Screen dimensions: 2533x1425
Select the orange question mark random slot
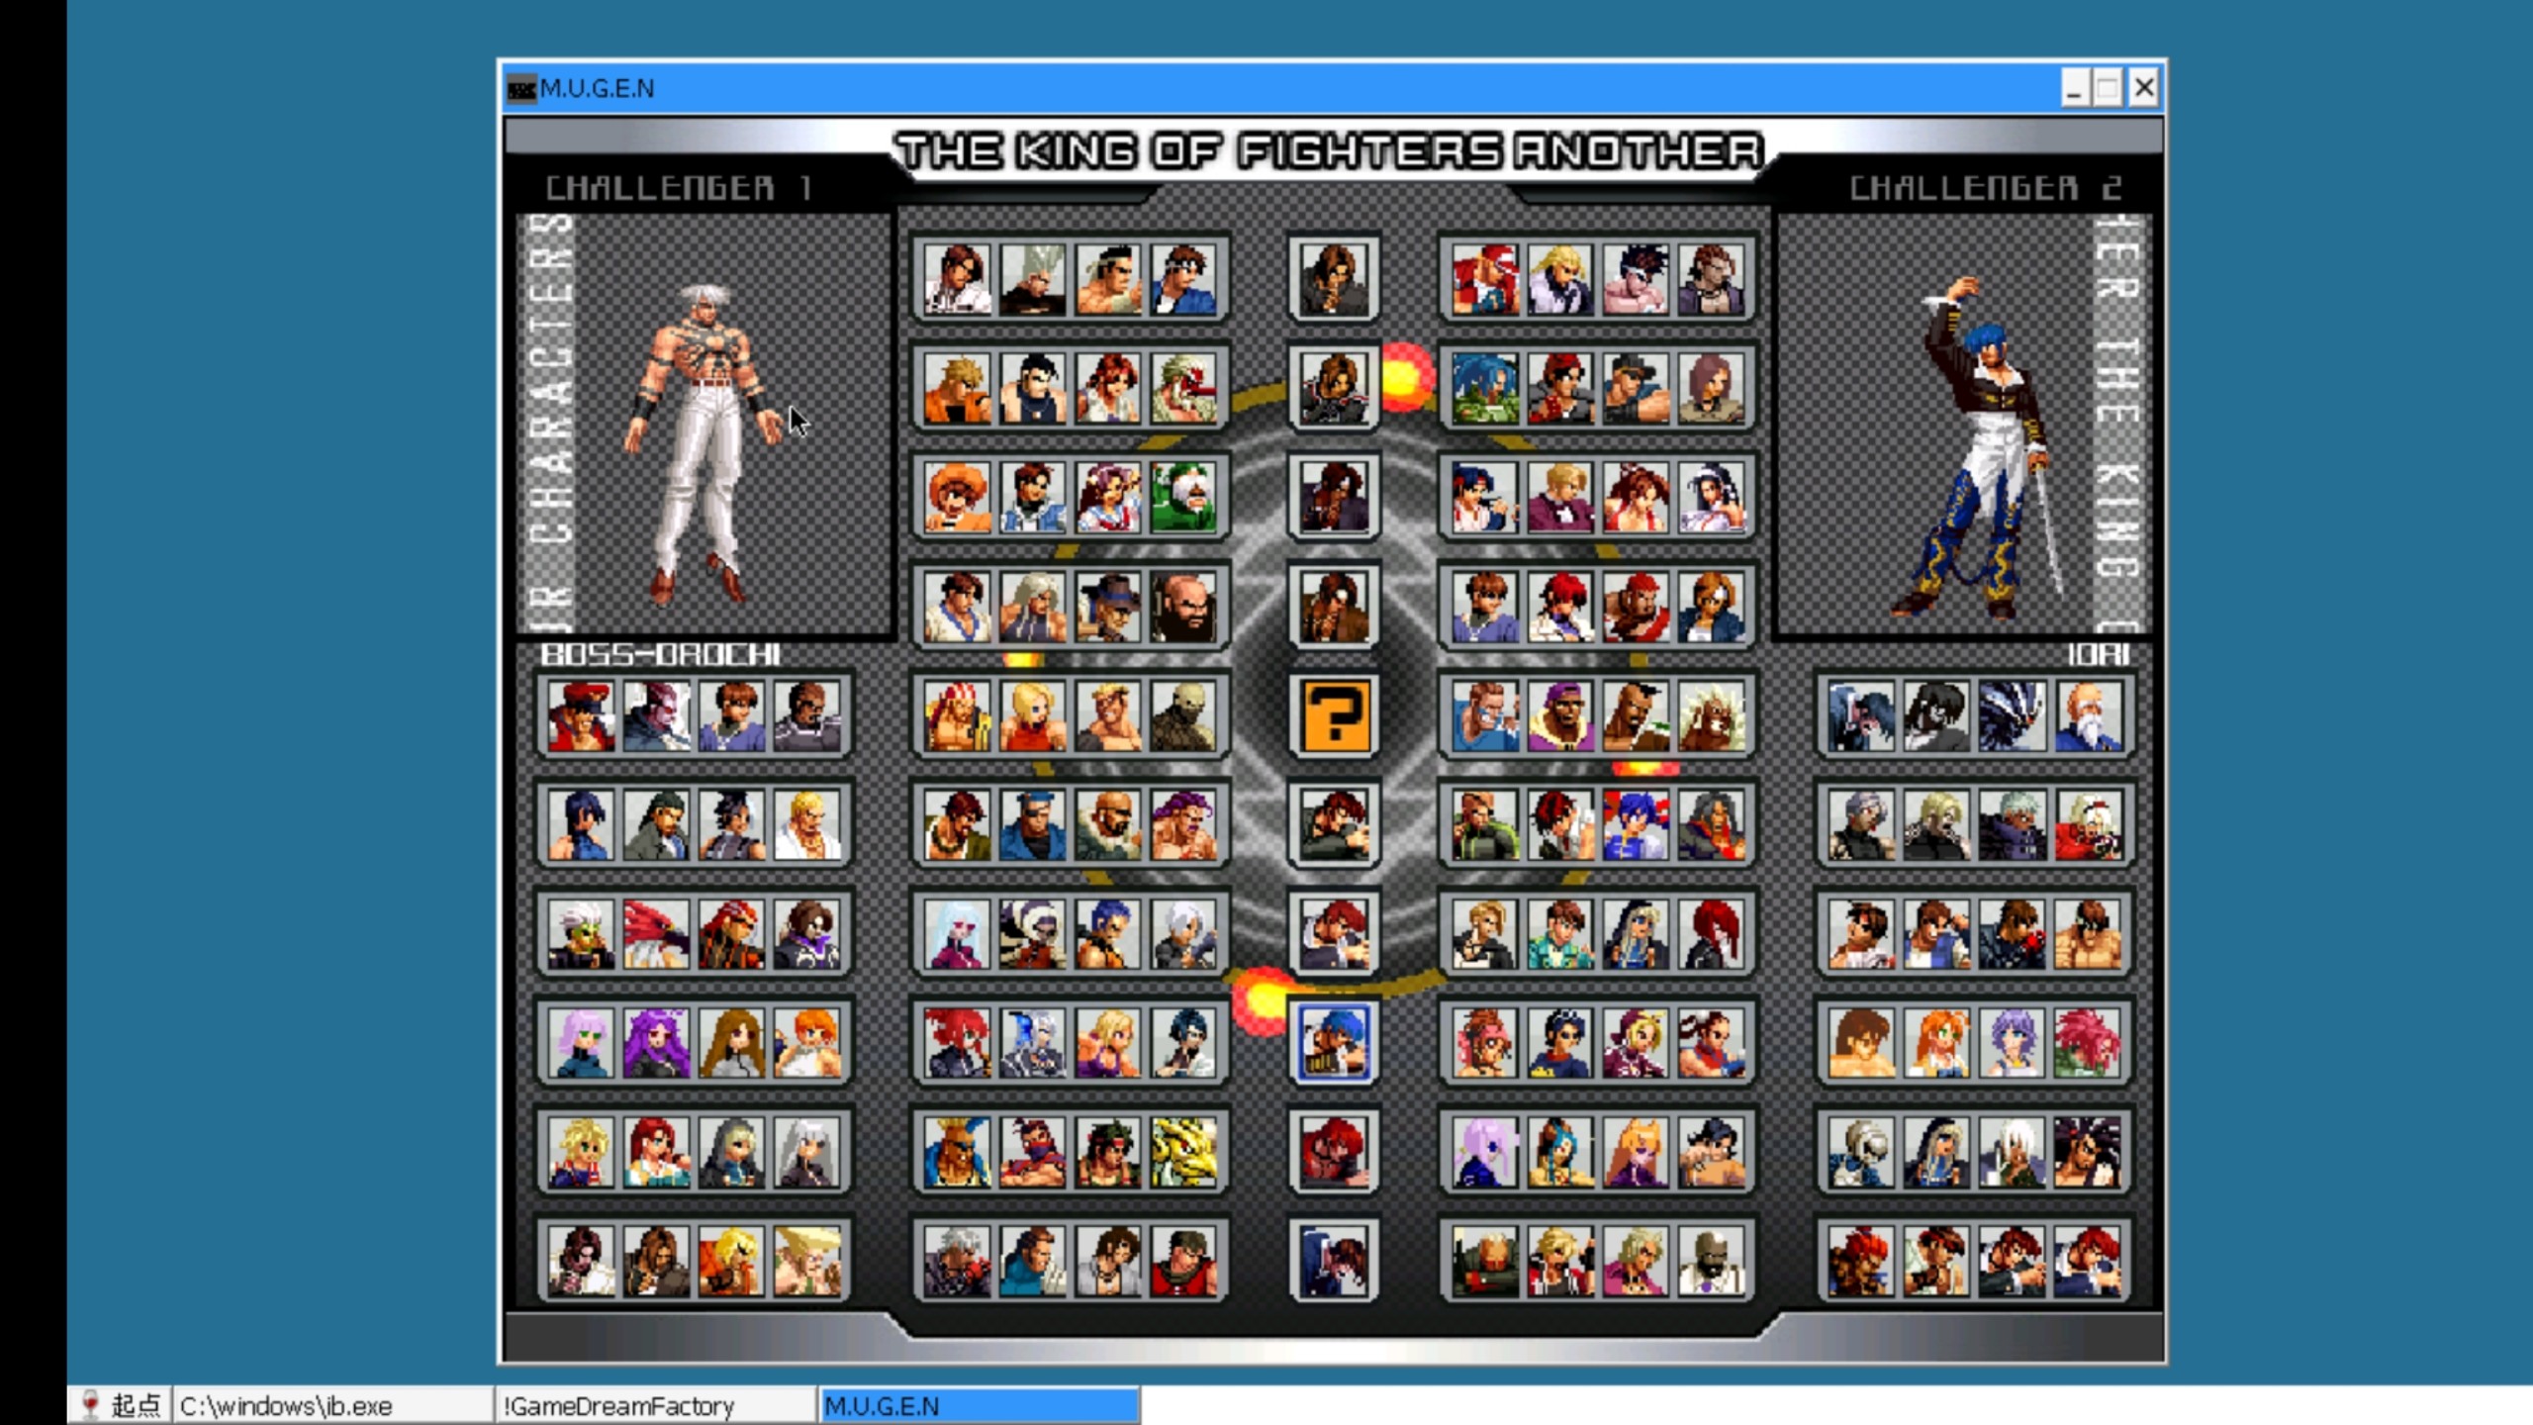tap(1333, 714)
